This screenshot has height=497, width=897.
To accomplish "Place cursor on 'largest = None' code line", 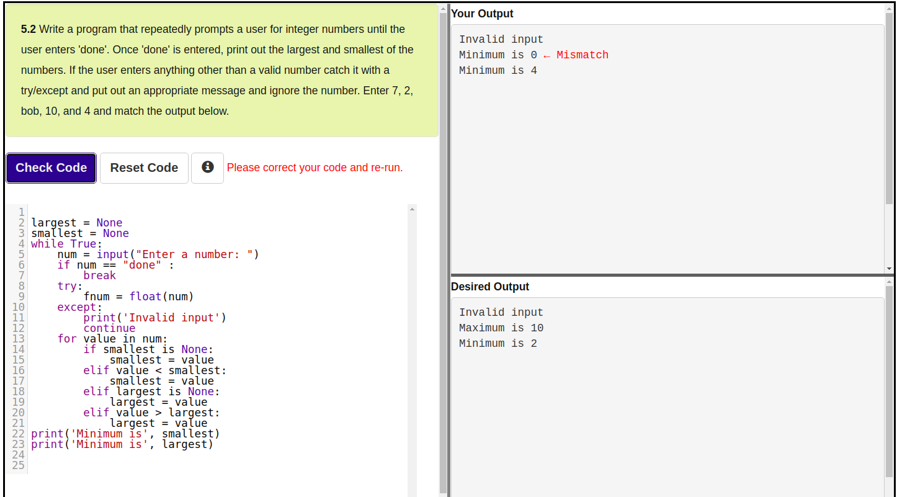I will pyautogui.click(x=77, y=223).
